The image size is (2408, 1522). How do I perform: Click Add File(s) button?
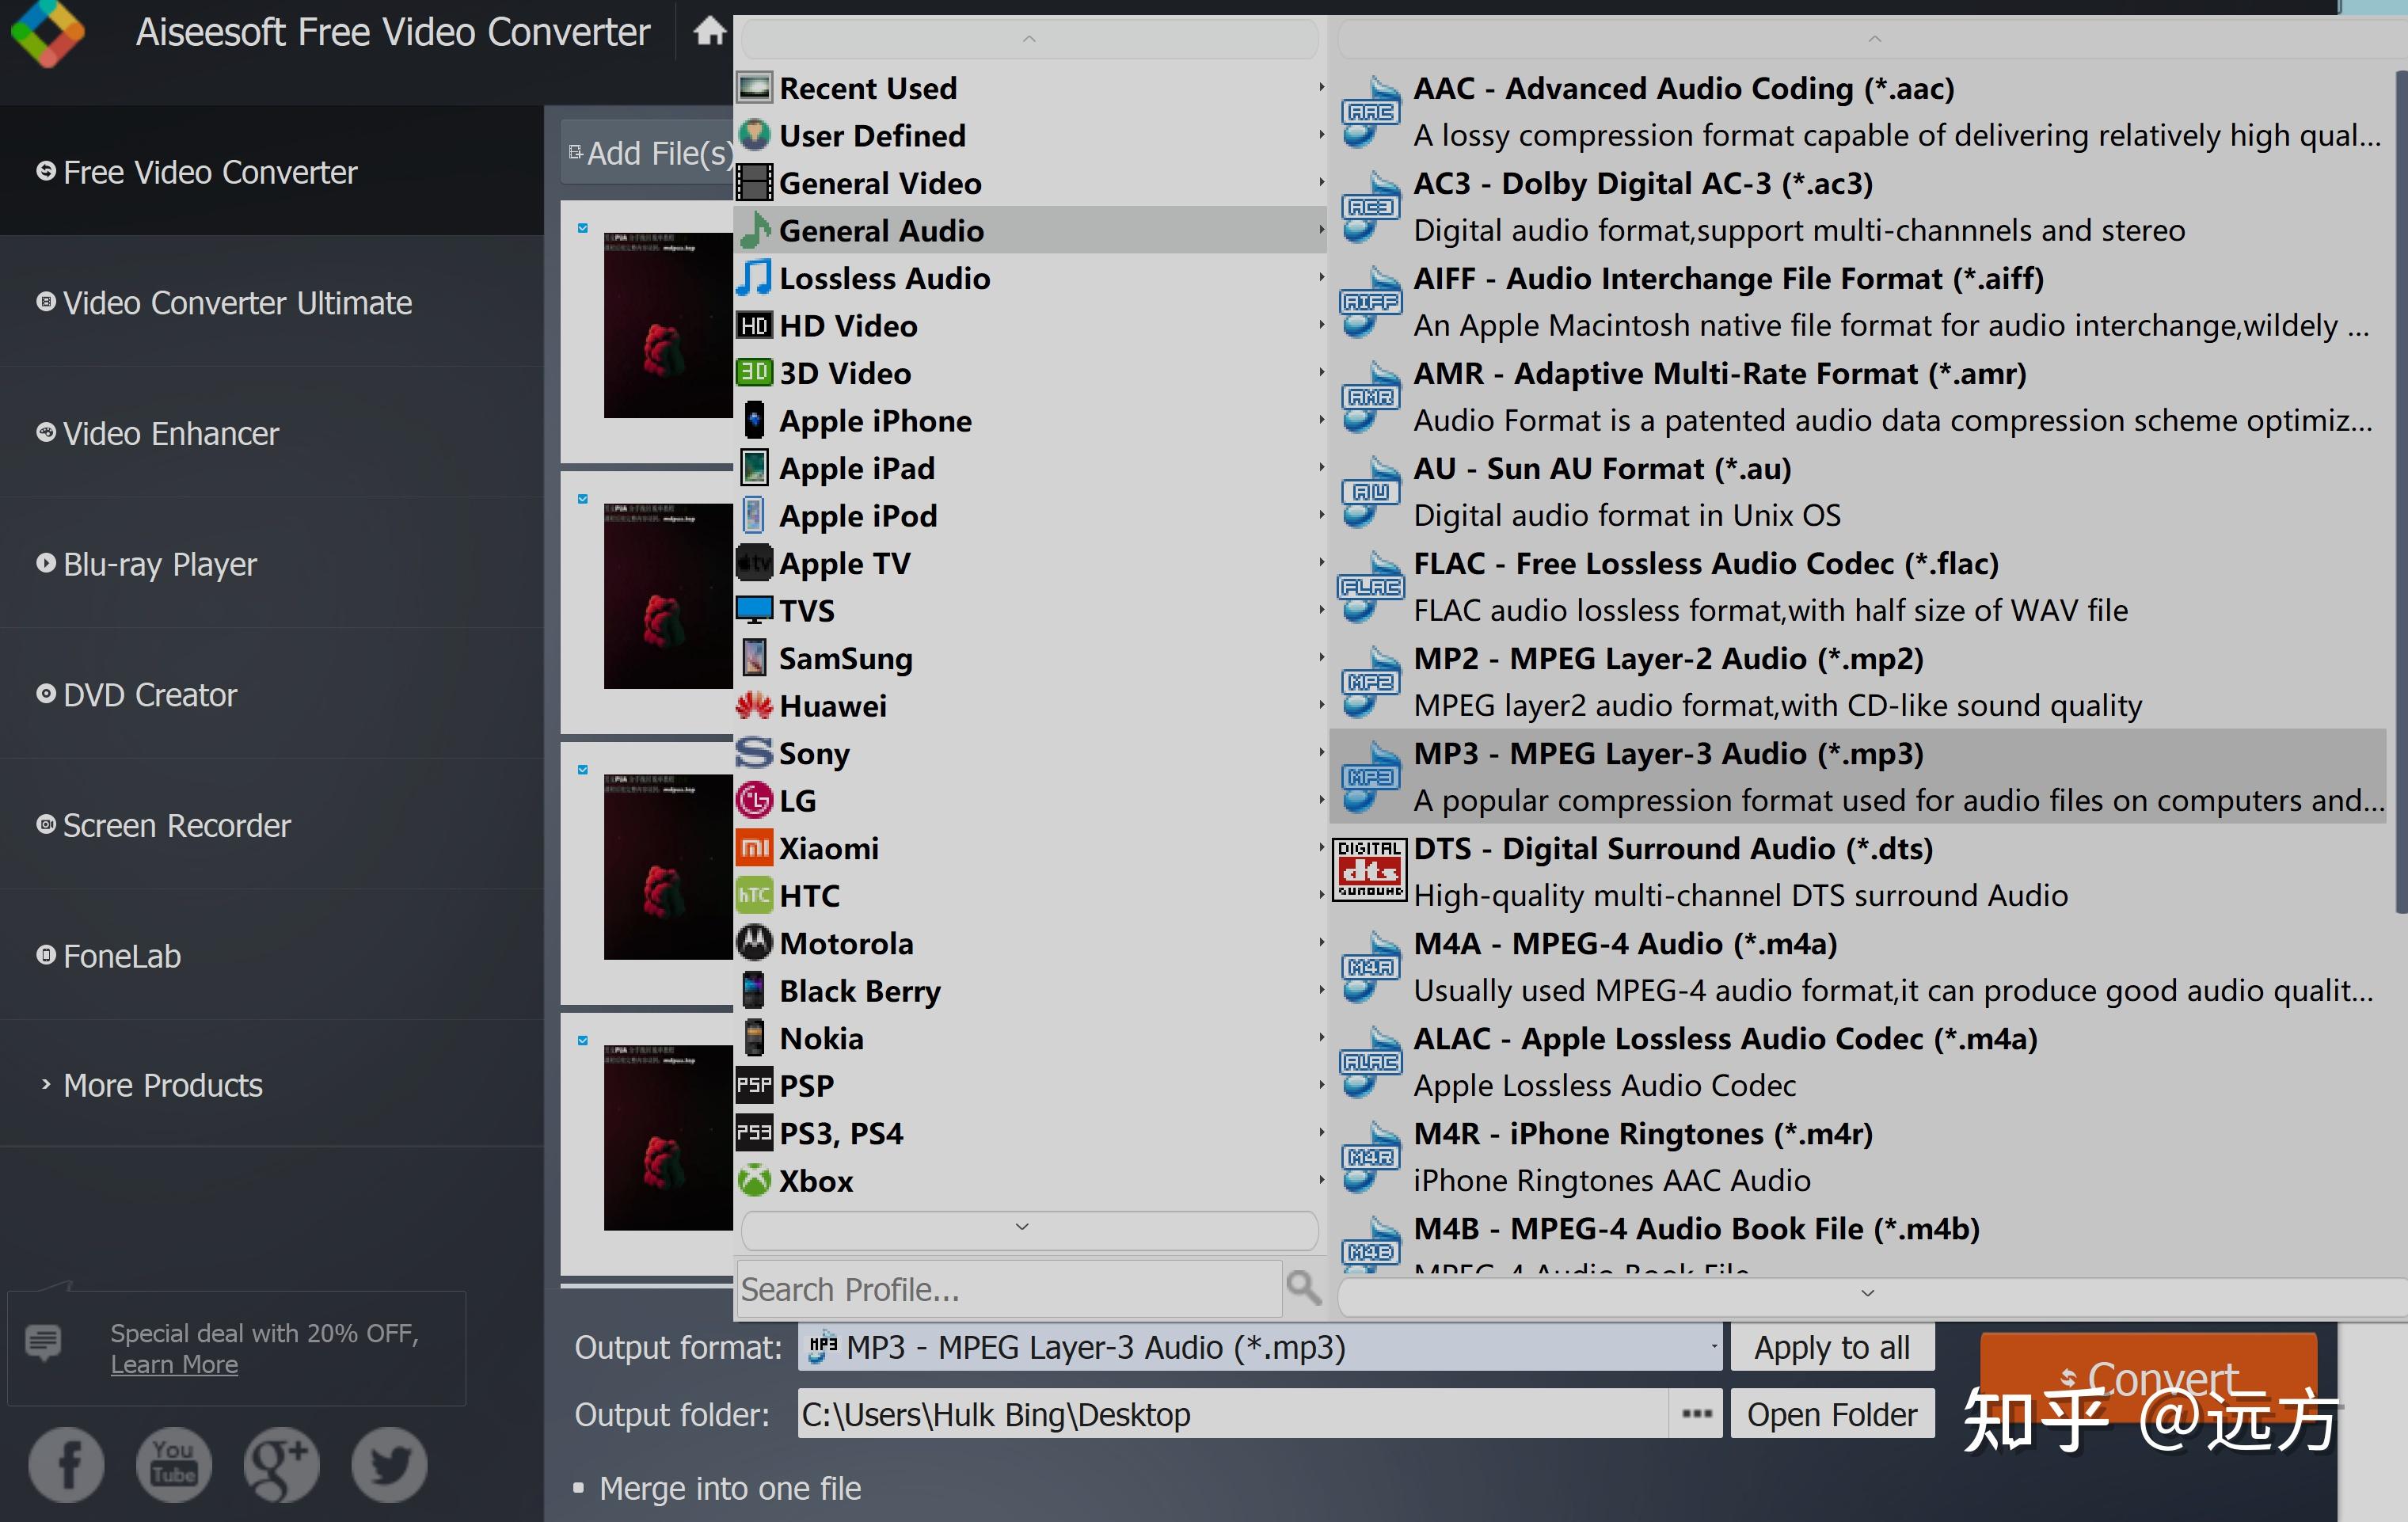(x=648, y=153)
